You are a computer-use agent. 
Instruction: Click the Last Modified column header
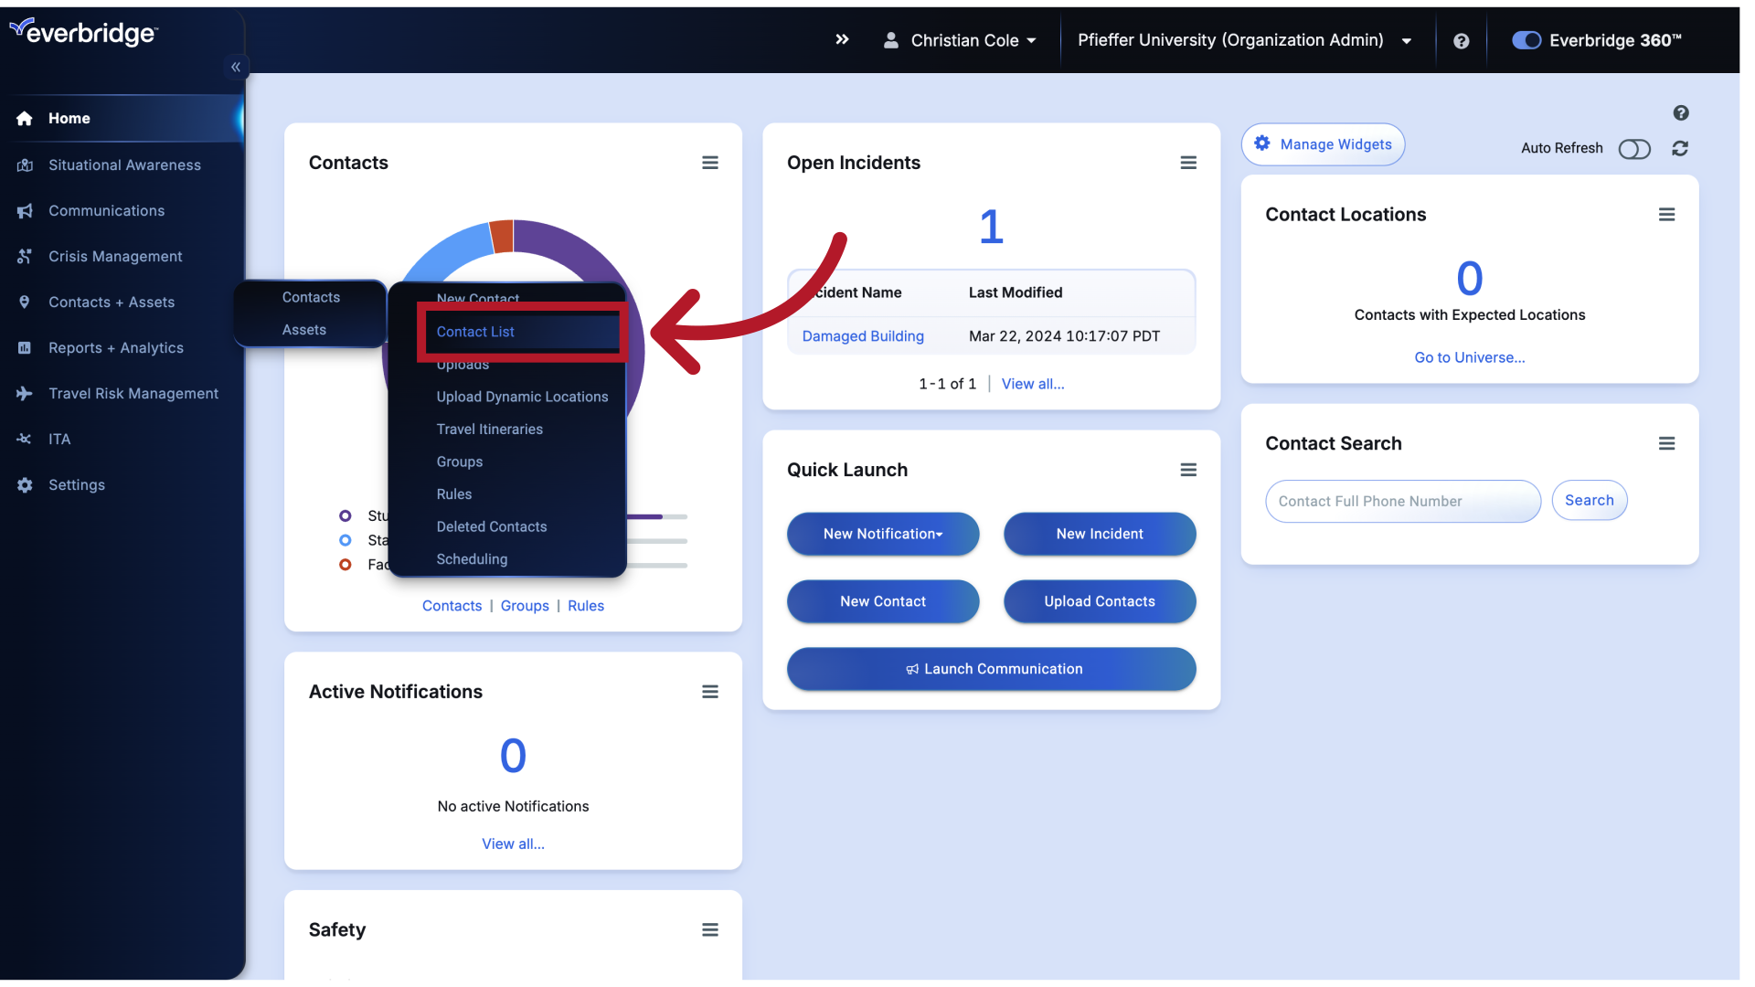point(1016,292)
